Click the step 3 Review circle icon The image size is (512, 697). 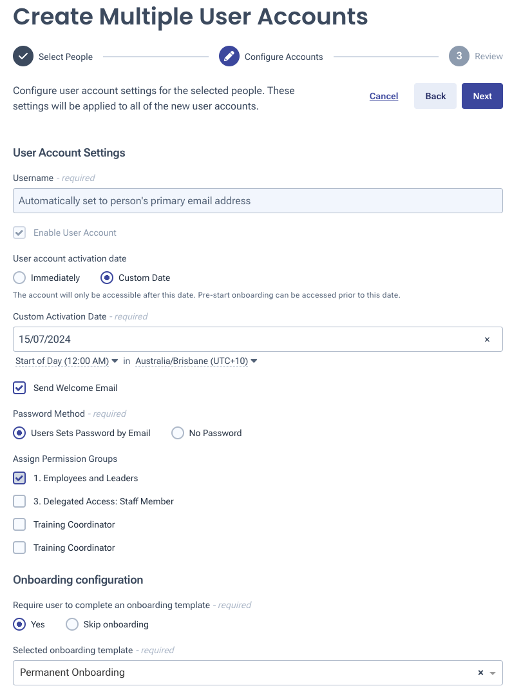pyautogui.click(x=459, y=57)
